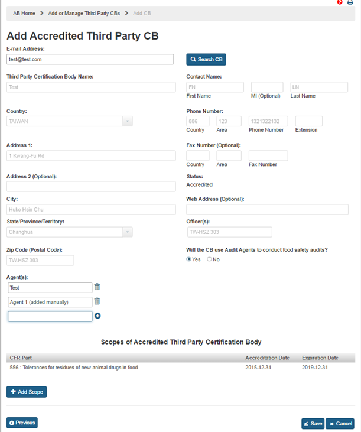
Task: Go back with the Previous button
Action: pyautogui.click(x=22, y=423)
